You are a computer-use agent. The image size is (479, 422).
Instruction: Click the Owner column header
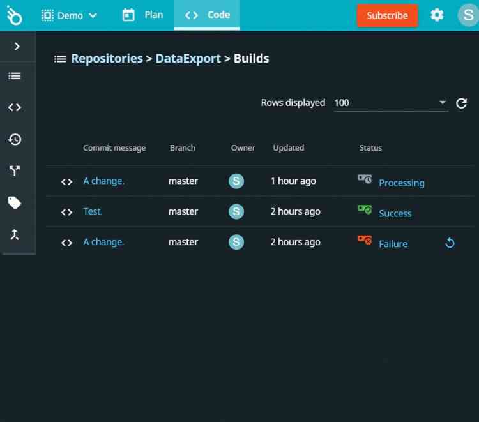[243, 147]
